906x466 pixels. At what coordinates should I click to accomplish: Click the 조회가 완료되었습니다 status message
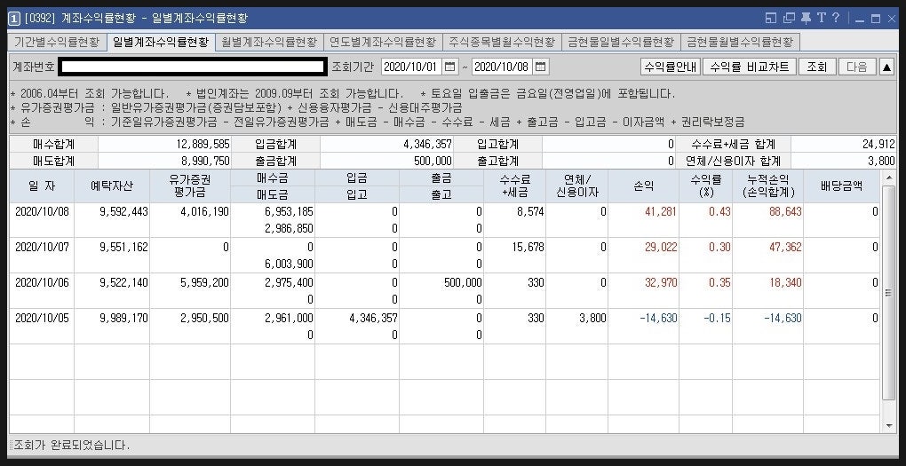72,446
